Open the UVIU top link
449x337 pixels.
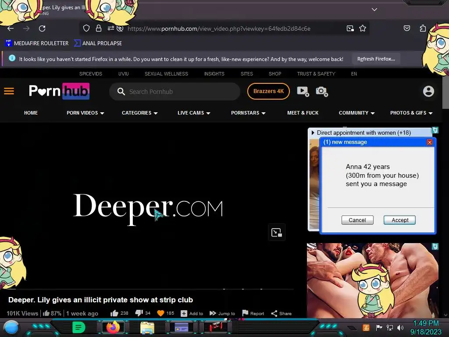coord(123,74)
